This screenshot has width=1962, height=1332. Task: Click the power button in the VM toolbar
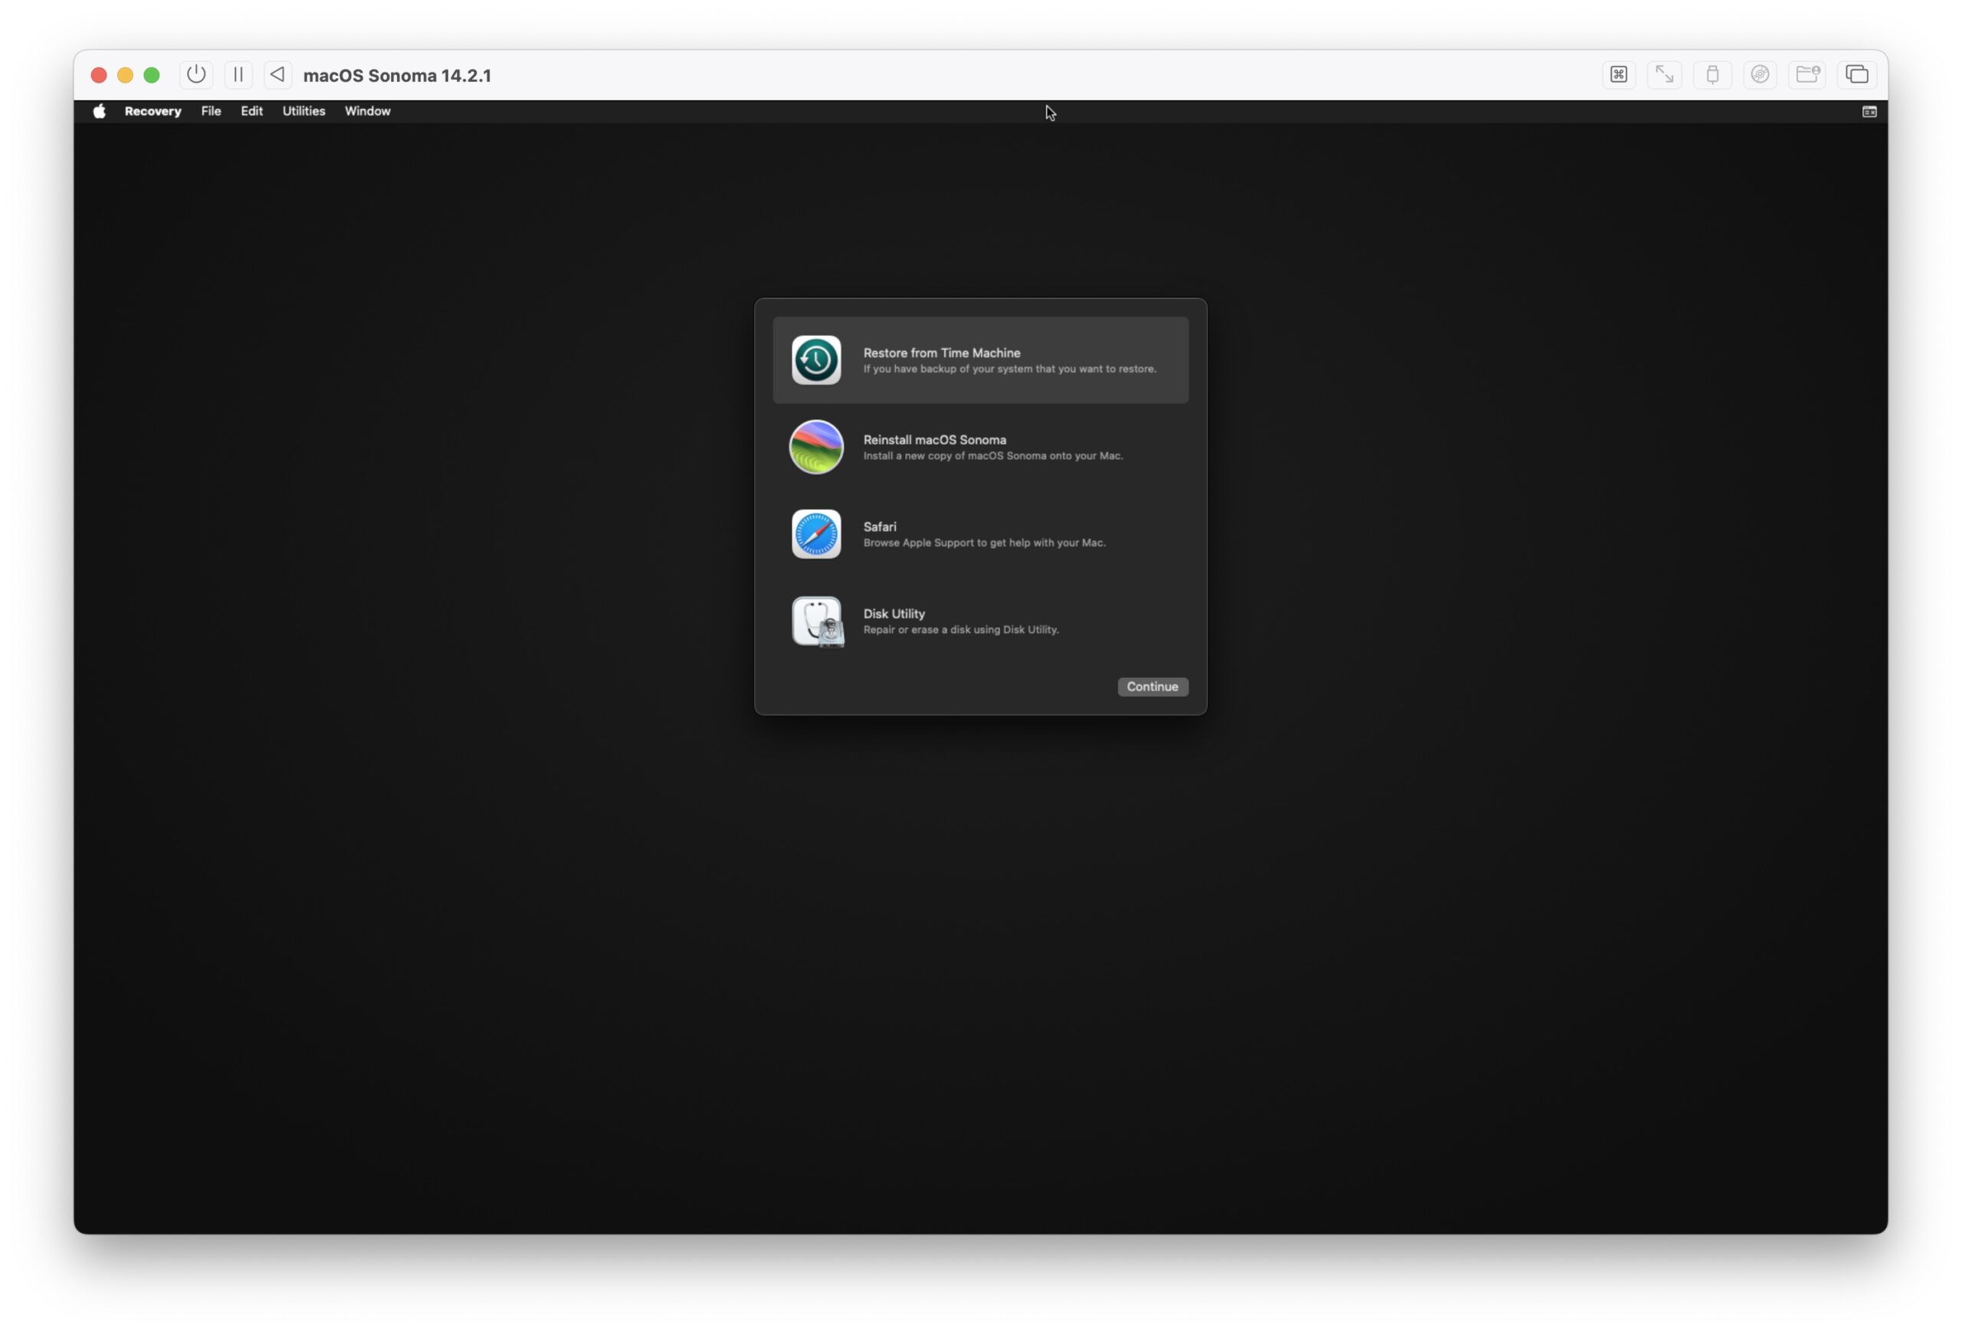(196, 74)
